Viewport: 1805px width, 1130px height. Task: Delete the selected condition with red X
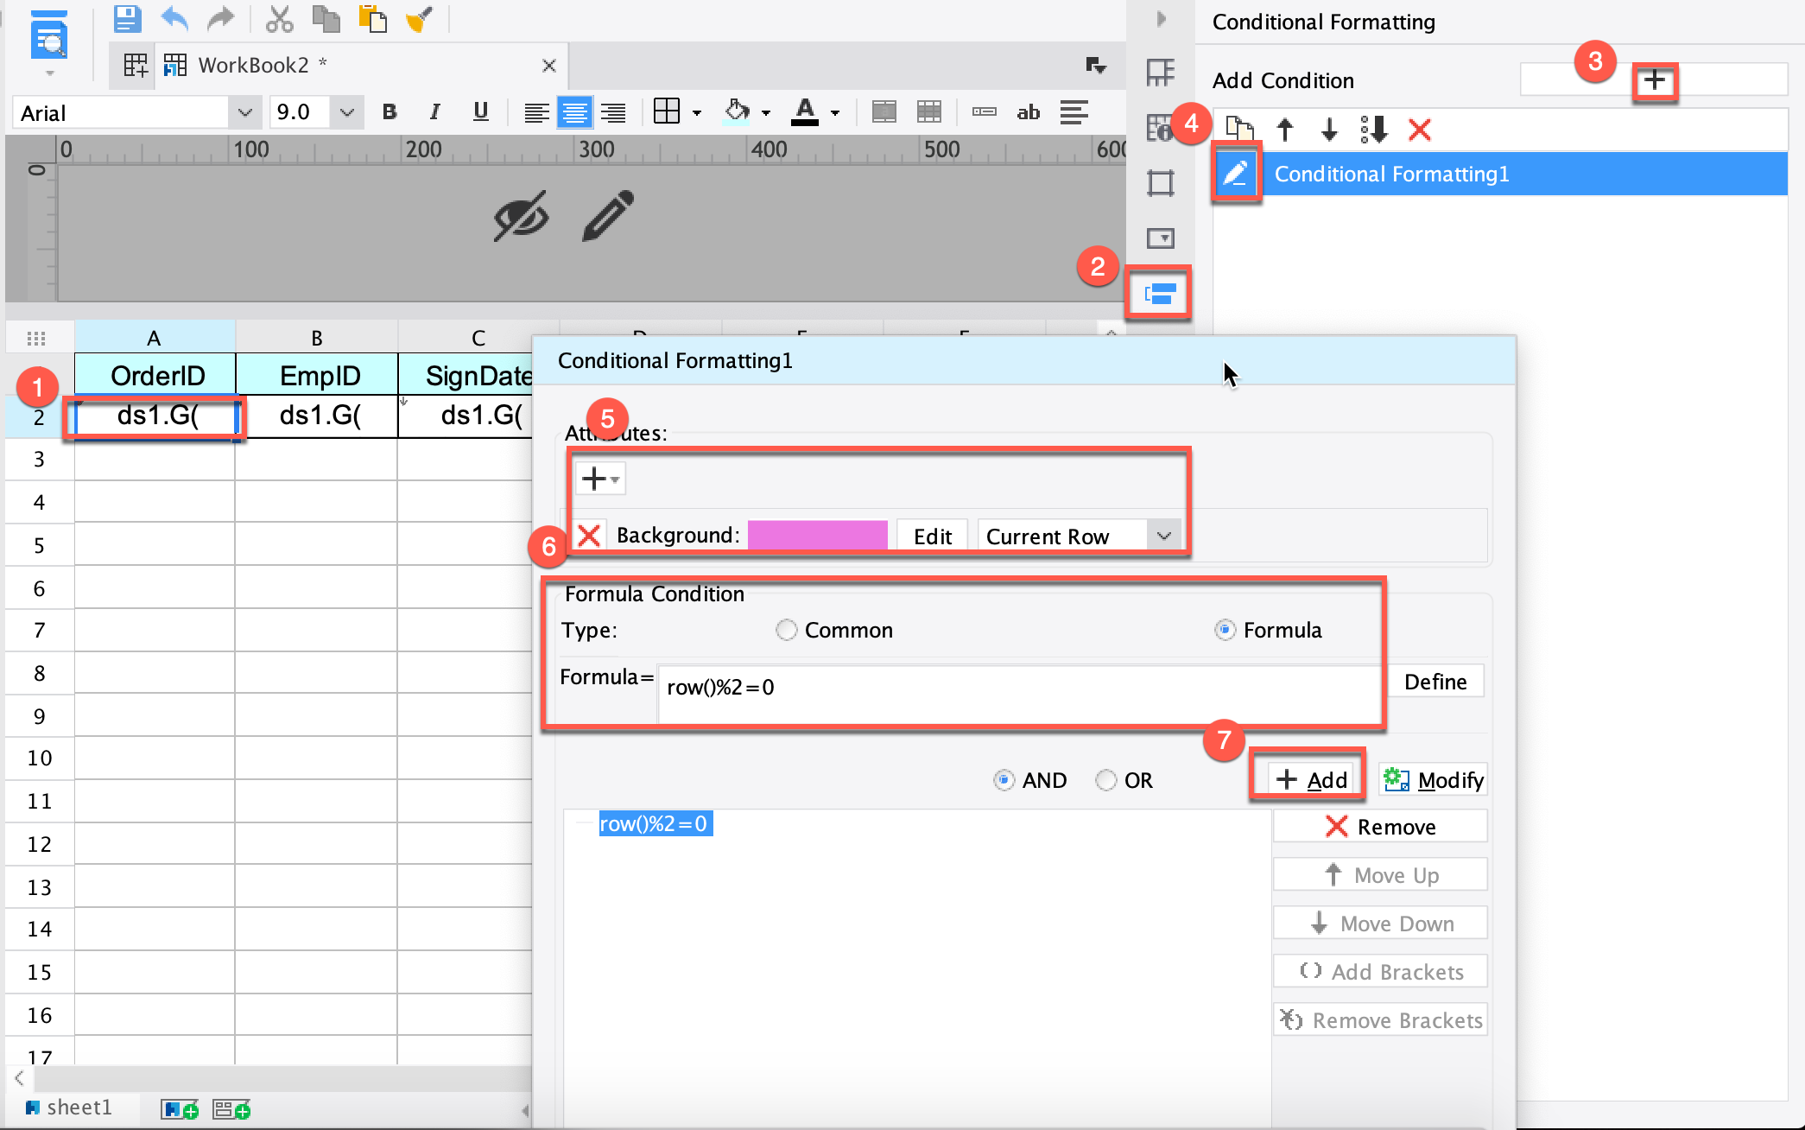1419,130
